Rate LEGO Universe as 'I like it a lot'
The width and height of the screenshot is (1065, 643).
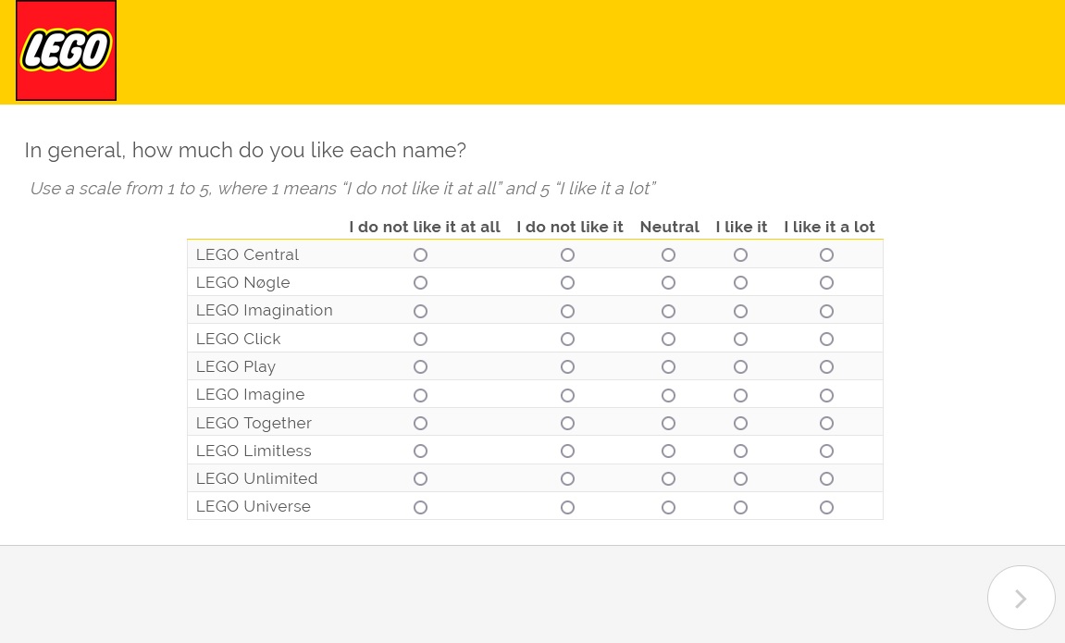[x=826, y=507]
